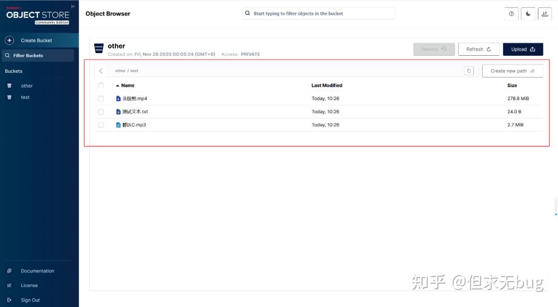Open the .txt file row name

(x=135, y=111)
